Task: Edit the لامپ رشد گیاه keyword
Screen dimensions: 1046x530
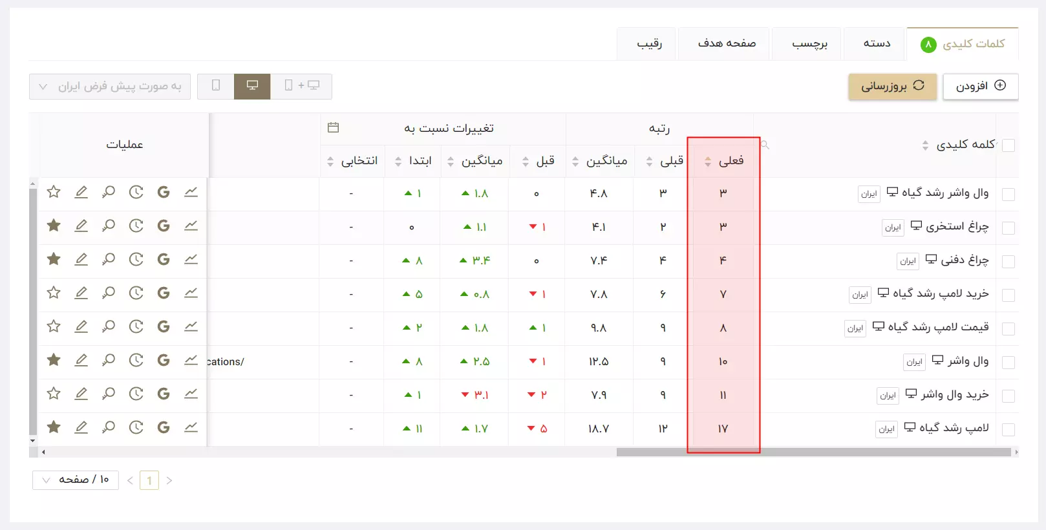Action: (81, 427)
